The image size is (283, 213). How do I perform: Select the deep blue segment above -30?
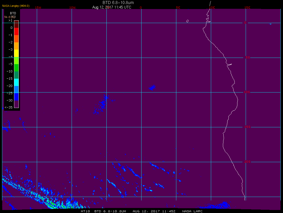(17, 97)
